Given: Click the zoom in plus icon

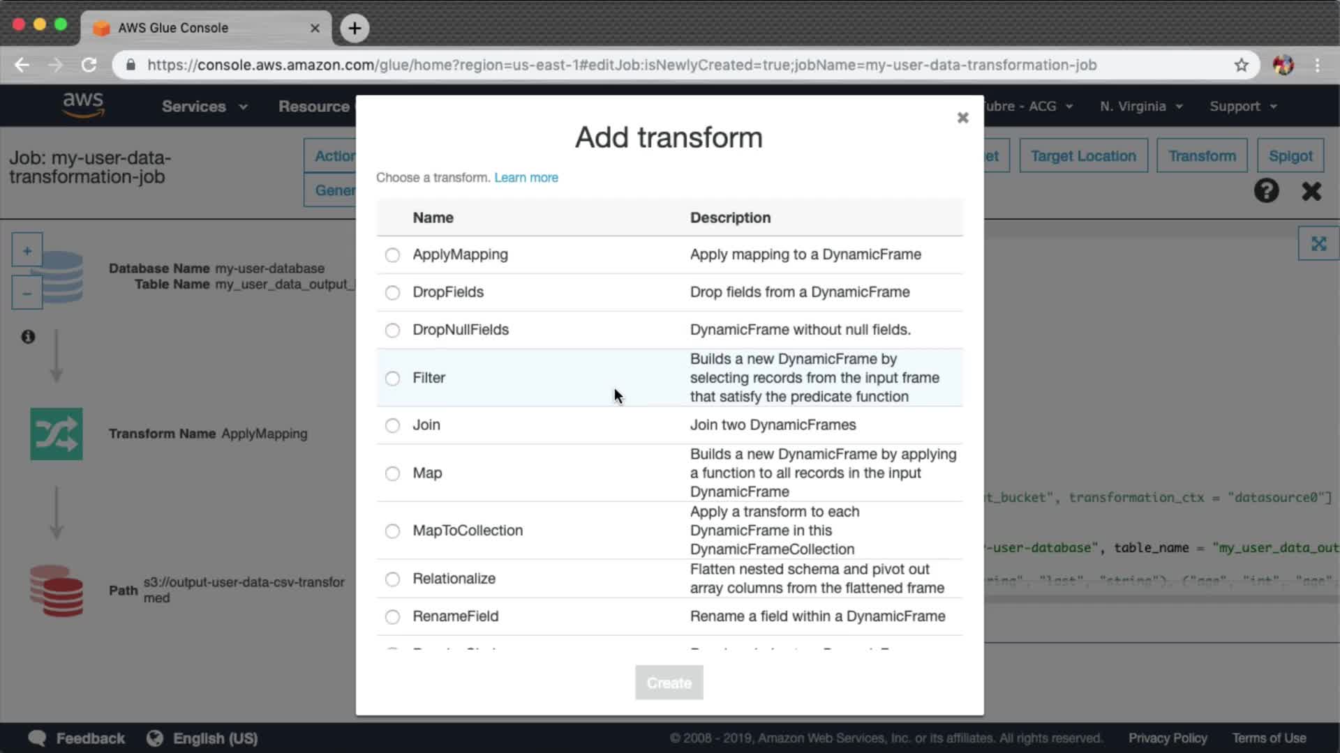Looking at the screenshot, I should pos(27,250).
